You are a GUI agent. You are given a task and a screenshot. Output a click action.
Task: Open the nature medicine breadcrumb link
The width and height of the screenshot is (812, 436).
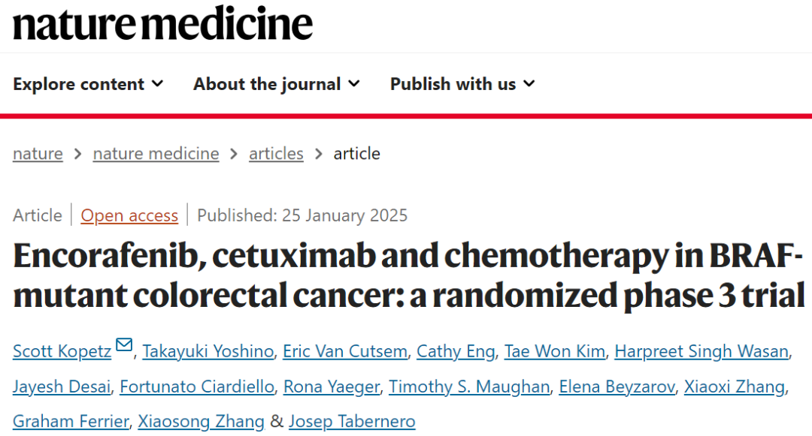click(156, 153)
